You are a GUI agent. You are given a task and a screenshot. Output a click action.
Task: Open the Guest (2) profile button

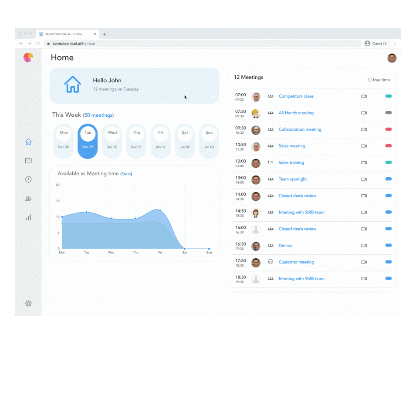[x=377, y=43]
